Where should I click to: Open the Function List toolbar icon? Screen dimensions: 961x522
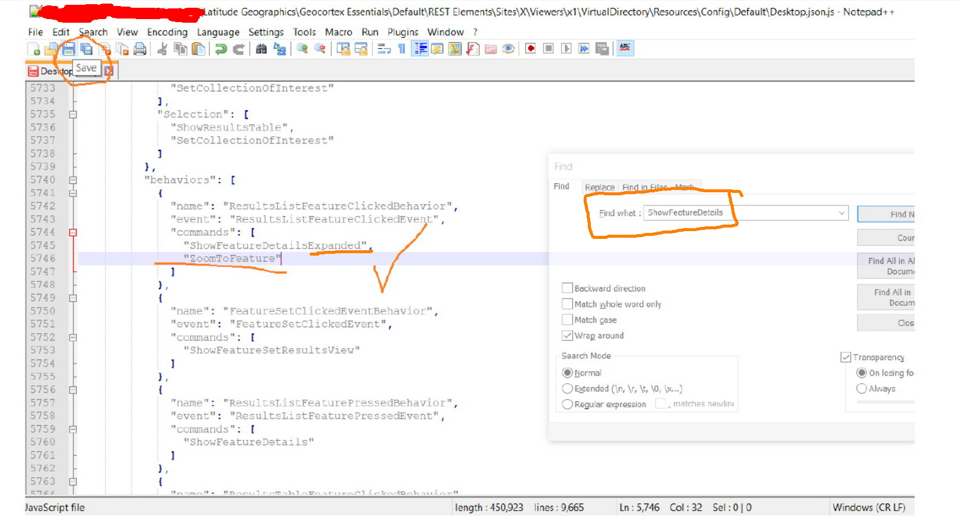(x=473, y=49)
